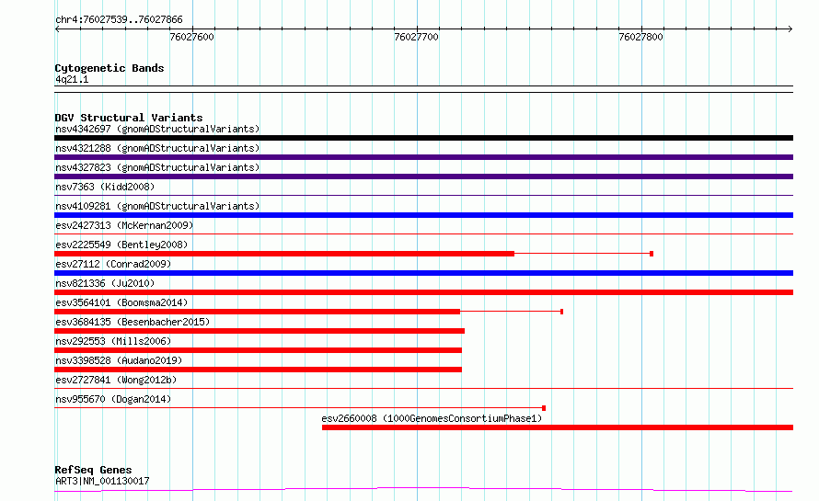Click the red esv3684135 variant bar
This screenshot has height=501, width=819.
tap(260, 331)
